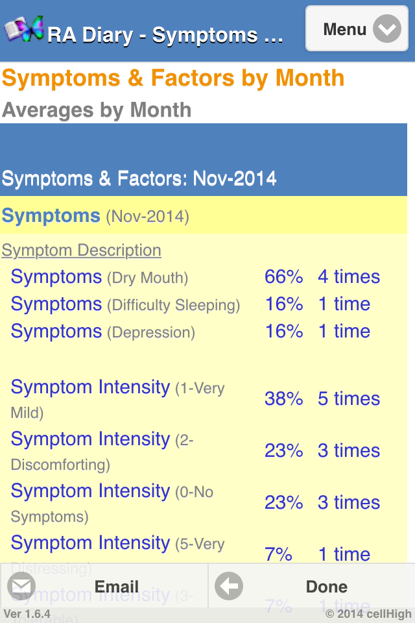
Task: Click the Symptoms & Factors: Nov-2014 banner
Action: coord(139,178)
